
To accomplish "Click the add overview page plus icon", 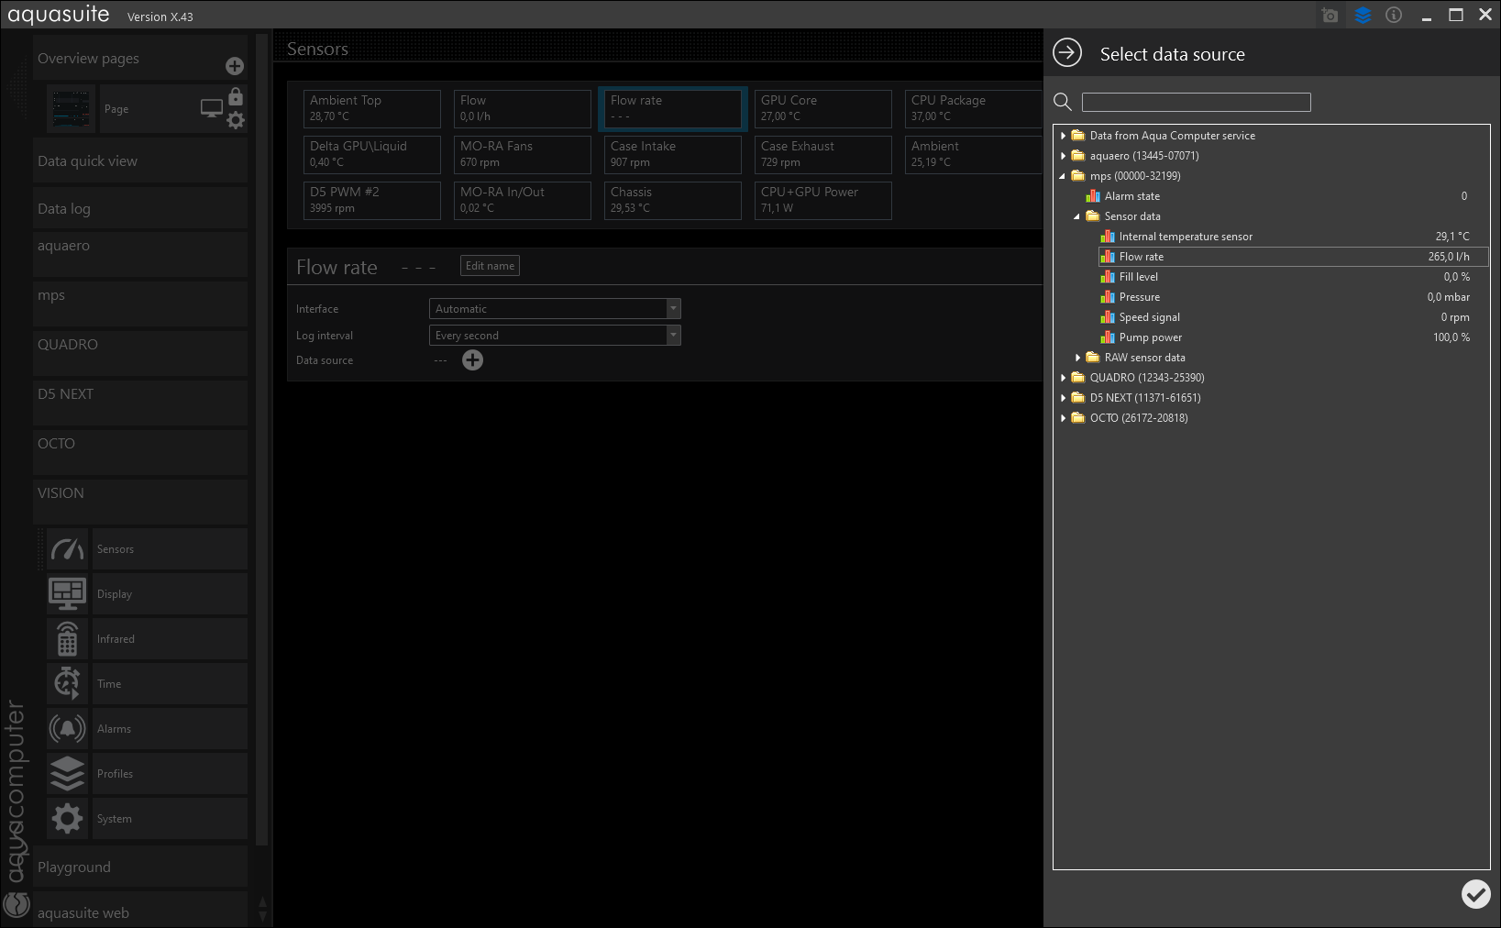I will [235, 66].
